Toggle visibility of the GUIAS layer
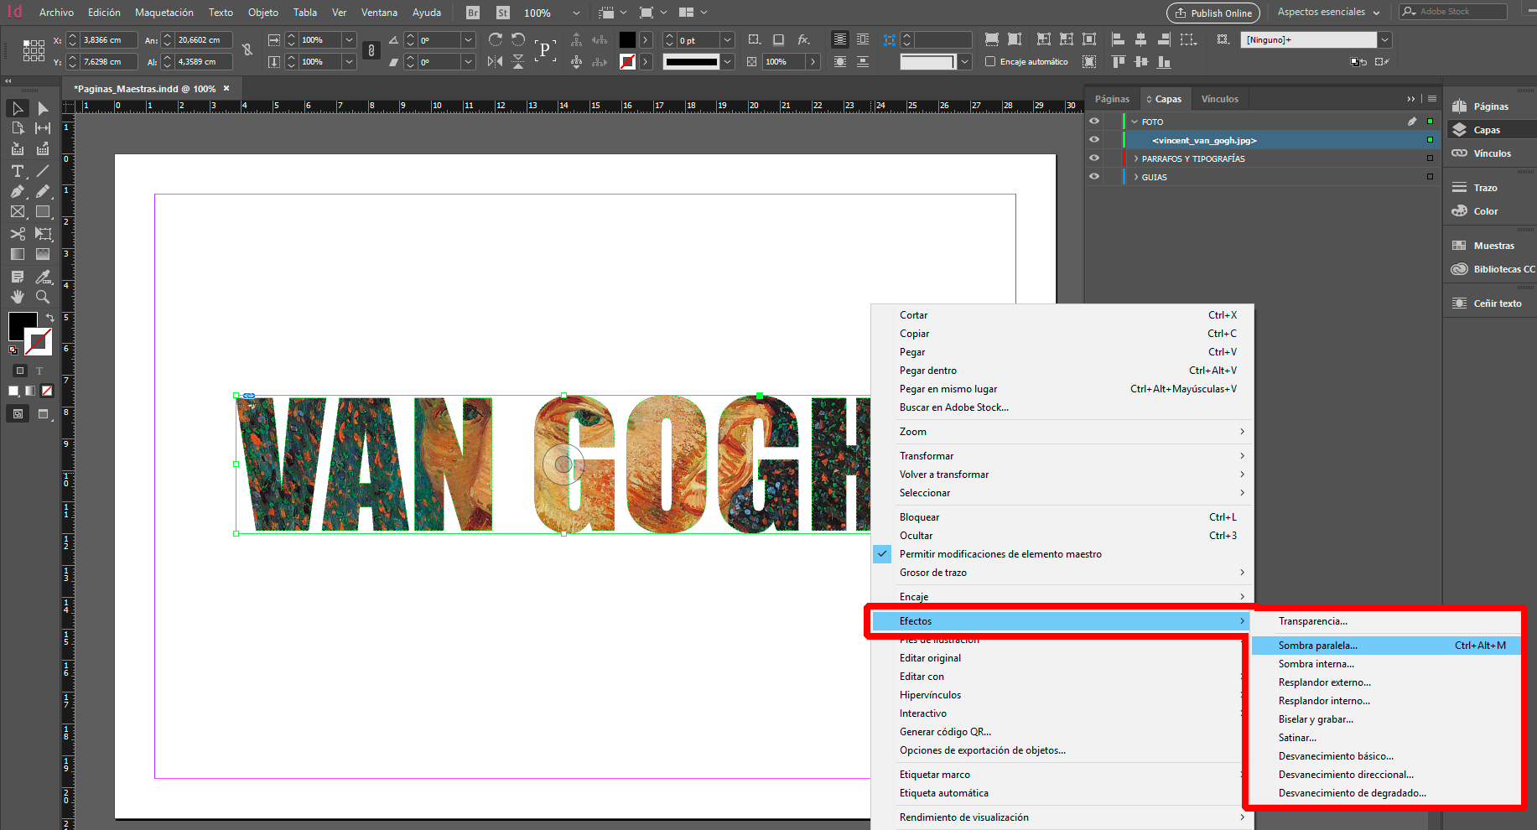Image resolution: width=1537 pixels, height=830 pixels. click(x=1093, y=176)
